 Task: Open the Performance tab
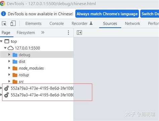tap(153, 23)
